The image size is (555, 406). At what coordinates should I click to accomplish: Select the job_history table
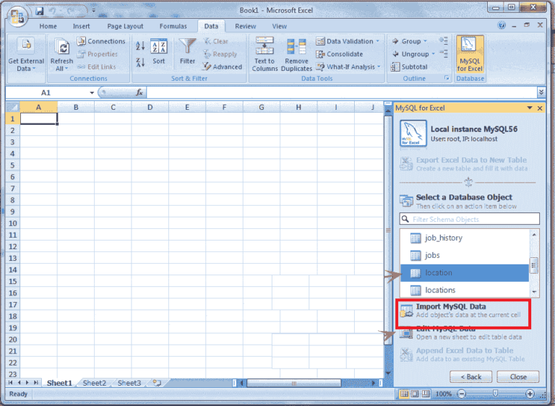point(465,238)
